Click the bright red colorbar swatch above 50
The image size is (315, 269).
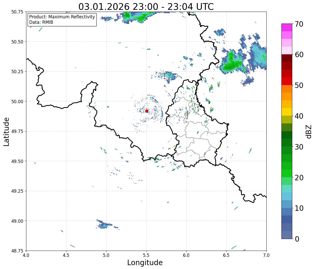click(287, 81)
